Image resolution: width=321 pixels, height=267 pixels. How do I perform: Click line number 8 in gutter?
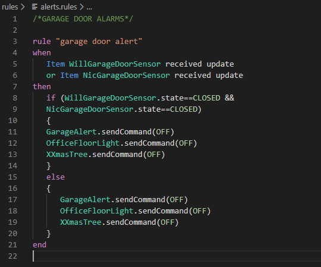[15, 98]
